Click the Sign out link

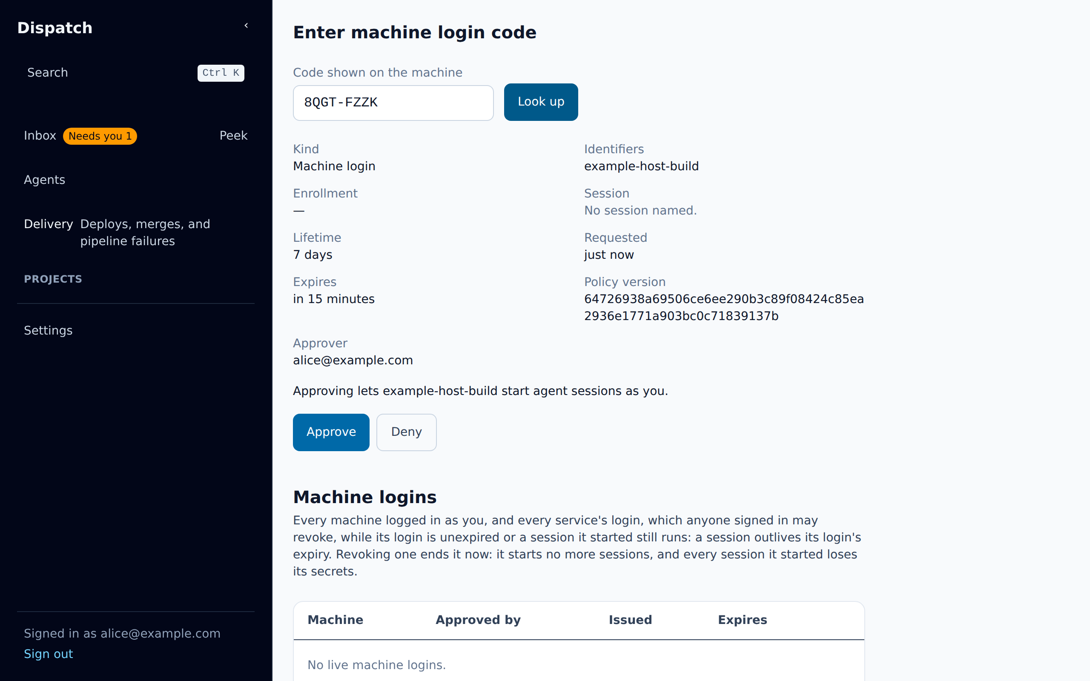click(48, 654)
